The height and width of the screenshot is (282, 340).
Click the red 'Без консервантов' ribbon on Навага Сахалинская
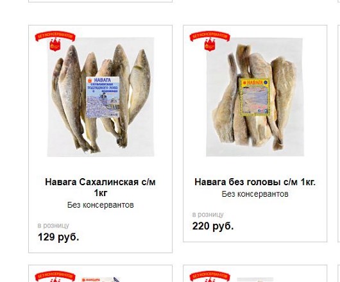55,37
